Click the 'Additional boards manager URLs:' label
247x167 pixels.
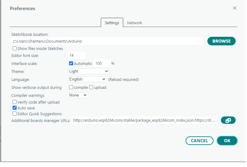[41, 121]
